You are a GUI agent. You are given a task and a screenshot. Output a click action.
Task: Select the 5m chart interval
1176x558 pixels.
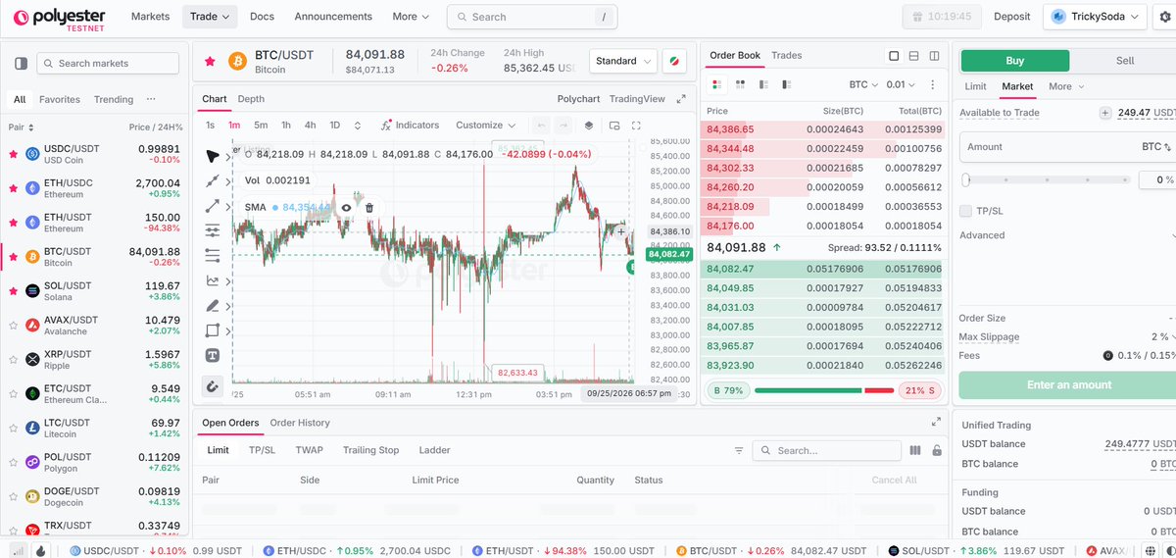pyautogui.click(x=261, y=126)
